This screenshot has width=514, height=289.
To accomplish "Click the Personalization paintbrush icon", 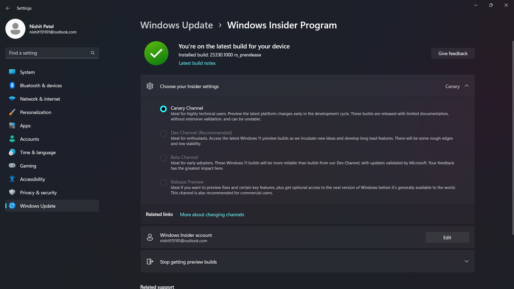I will point(12,112).
